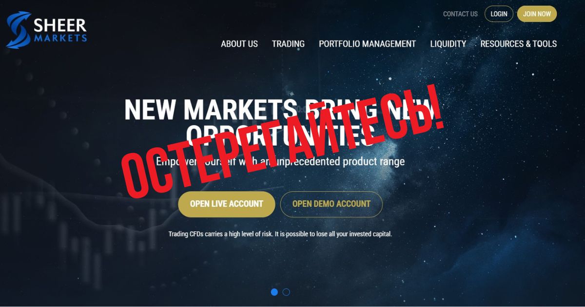Switch to the second carousel slide dot
This screenshot has width=585, height=307.
point(286,292)
